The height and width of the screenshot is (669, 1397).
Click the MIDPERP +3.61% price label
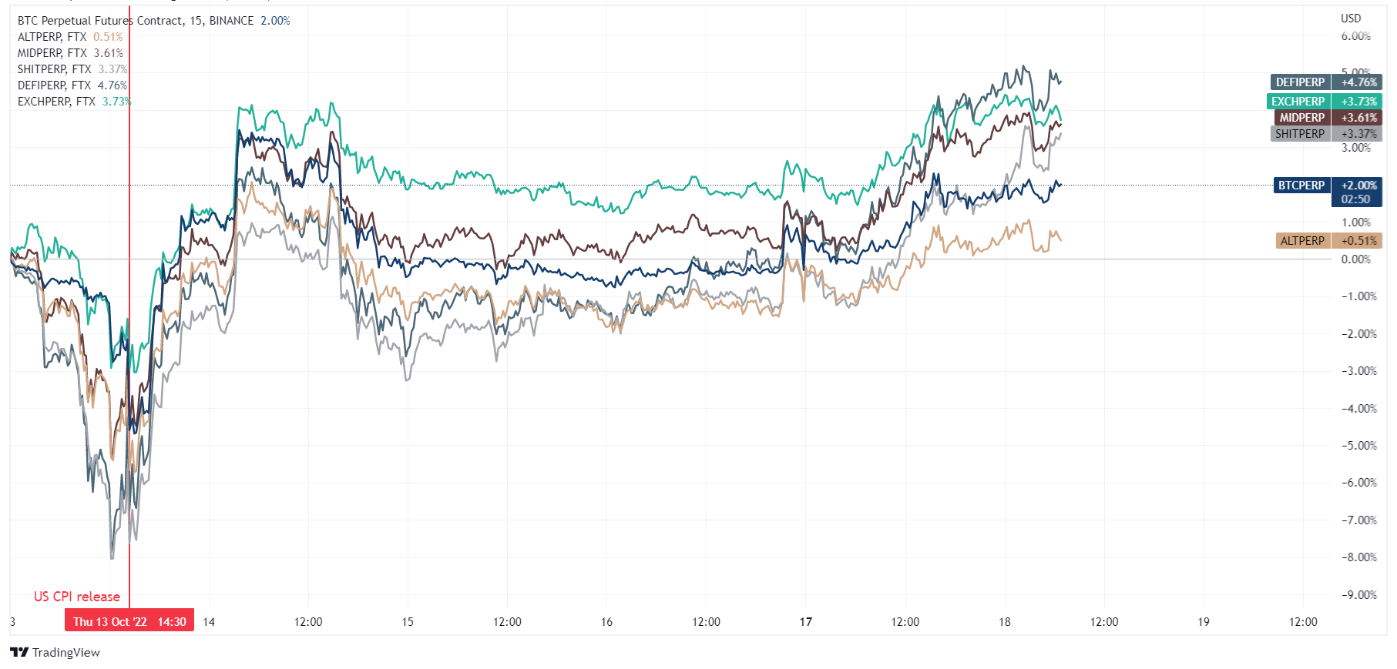click(1327, 118)
